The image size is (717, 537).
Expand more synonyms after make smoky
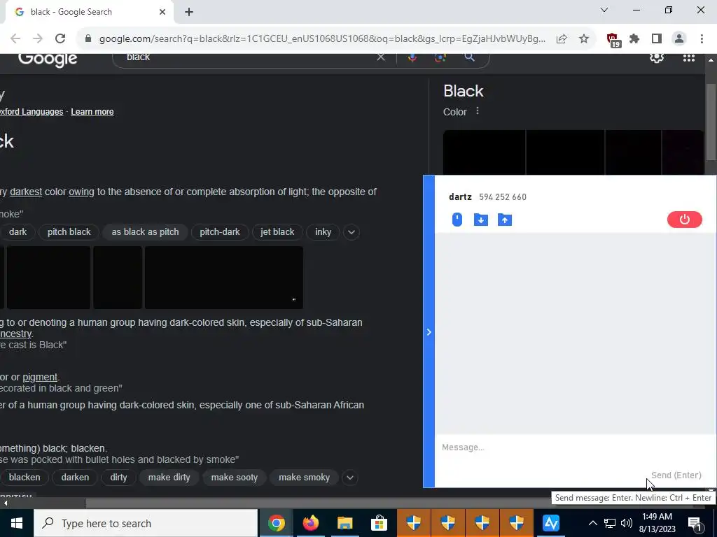pyautogui.click(x=350, y=477)
